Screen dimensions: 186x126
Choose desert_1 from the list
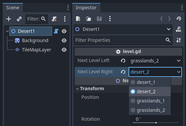pyautogui.click(x=150, y=82)
